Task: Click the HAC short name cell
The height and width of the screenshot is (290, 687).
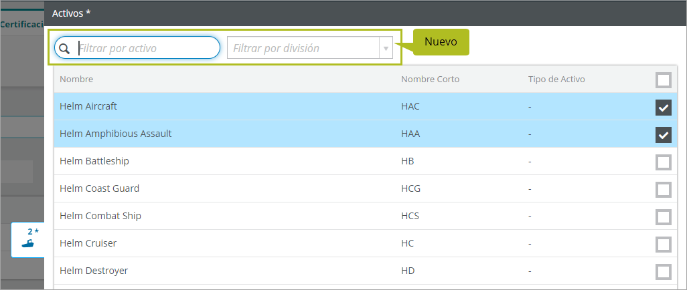Action: (x=410, y=106)
